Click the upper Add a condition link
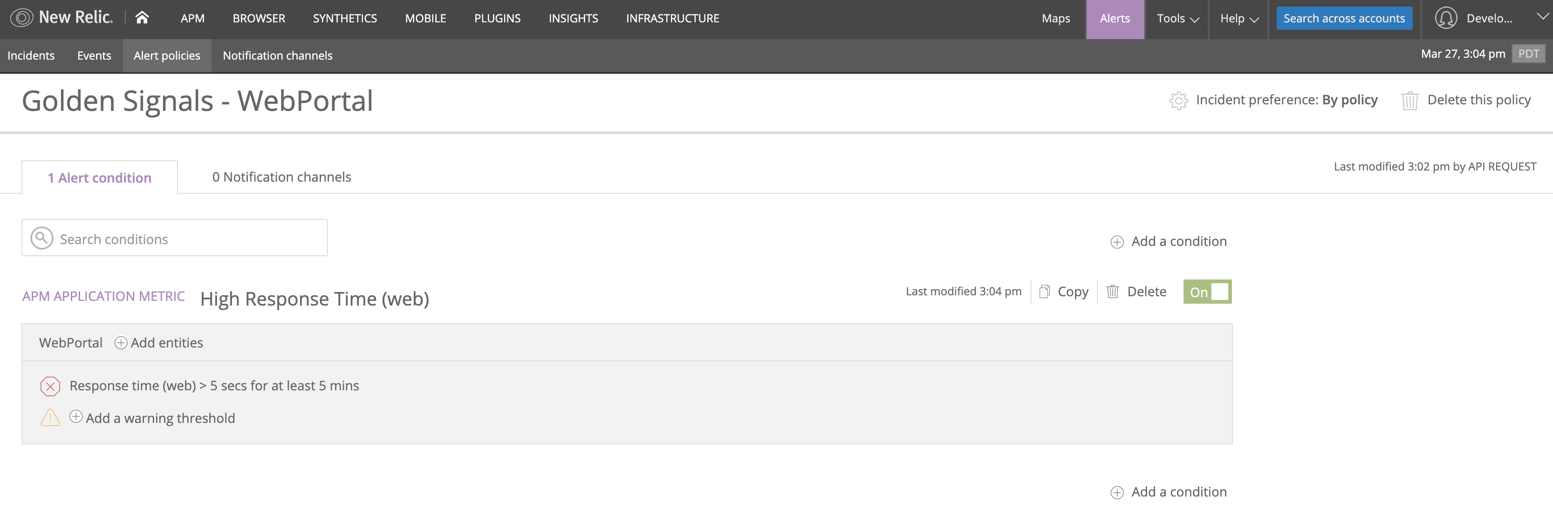This screenshot has height=524, width=1553. click(1179, 241)
